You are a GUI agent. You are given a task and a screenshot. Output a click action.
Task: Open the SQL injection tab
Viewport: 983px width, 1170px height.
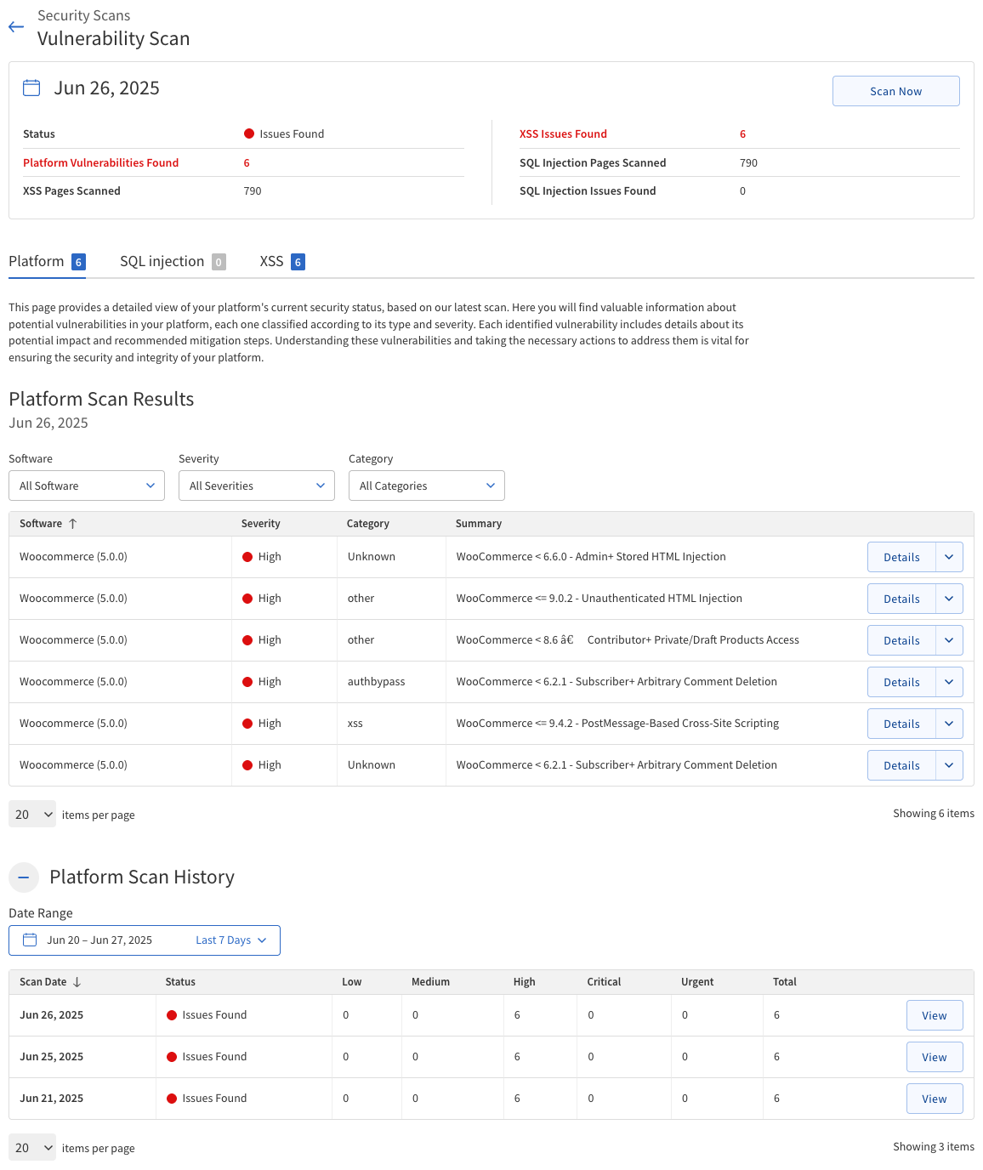[x=173, y=262]
